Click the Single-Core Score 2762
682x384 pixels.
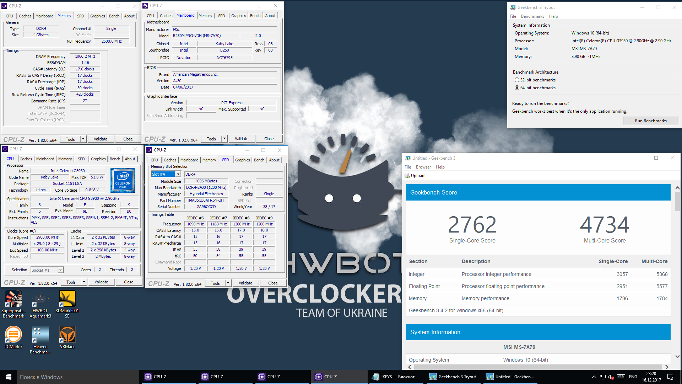(472, 224)
